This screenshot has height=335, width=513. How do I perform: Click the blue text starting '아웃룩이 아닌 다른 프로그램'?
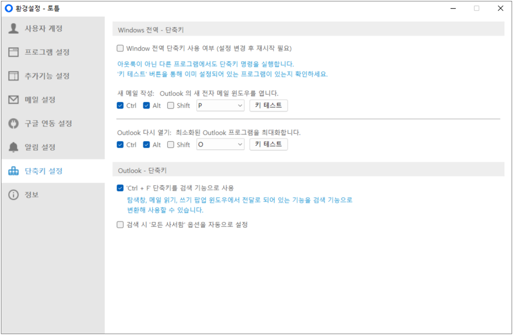pos(205,64)
